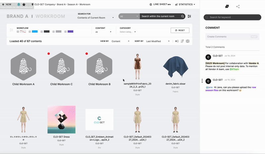Open three-dot menu on Jane comment
The width and height of the screenshot is (265, 154).
click(202, 81)
